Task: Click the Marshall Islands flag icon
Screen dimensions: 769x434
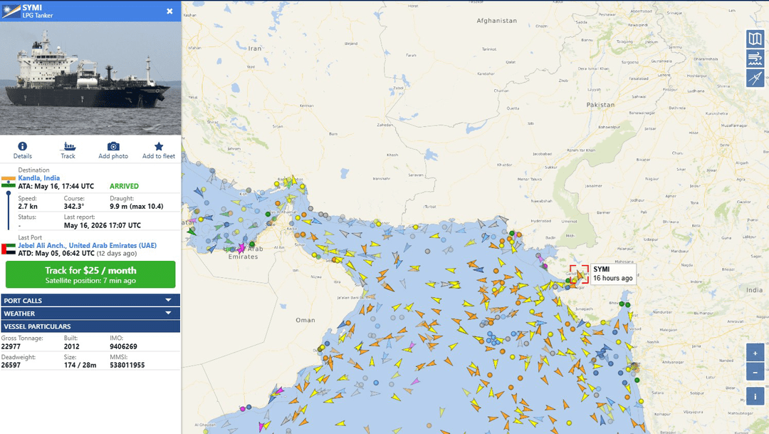Action: [x=11, y=11]
